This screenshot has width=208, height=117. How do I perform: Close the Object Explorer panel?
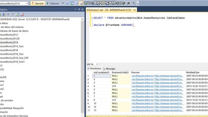click(x=82, y=9)
